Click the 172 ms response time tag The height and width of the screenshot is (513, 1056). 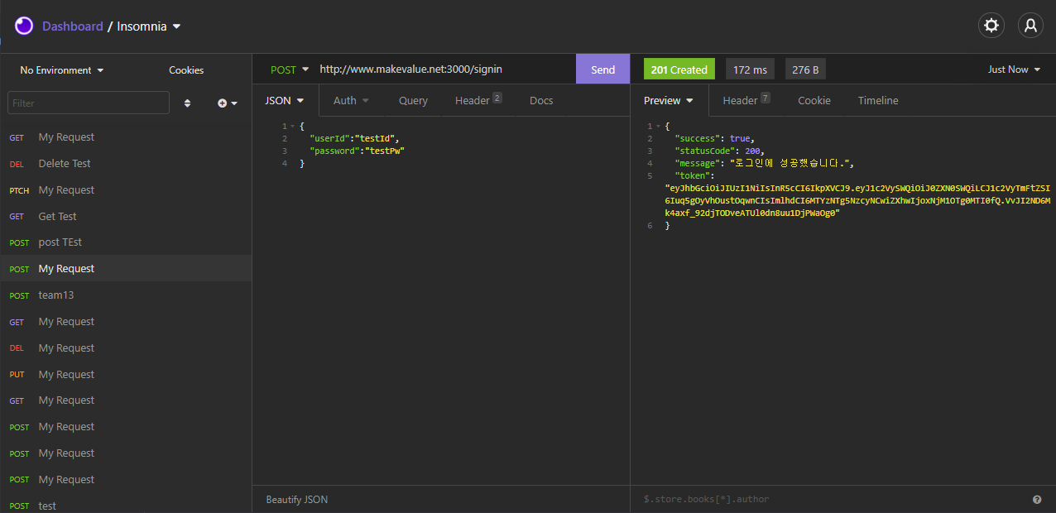[750, 70]
